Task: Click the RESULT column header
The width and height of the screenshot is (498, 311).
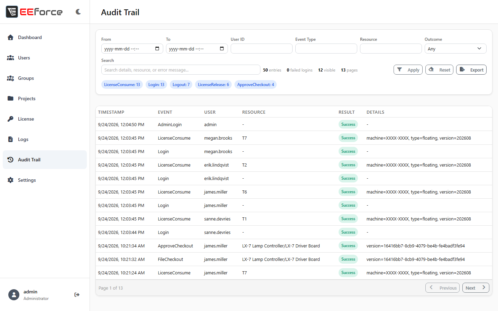Action: (x=347, y=112)
